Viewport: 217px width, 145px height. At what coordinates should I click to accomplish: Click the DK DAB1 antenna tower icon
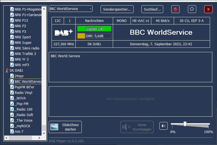point(7,70)
